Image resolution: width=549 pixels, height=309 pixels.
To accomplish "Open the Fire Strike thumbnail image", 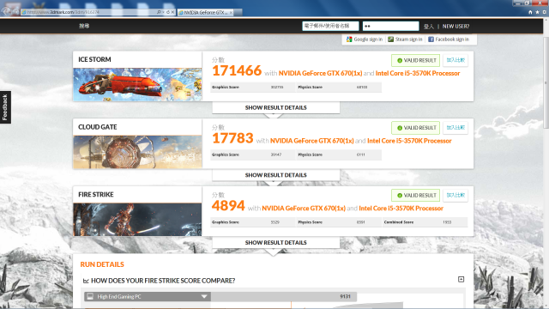I will 137,220.
